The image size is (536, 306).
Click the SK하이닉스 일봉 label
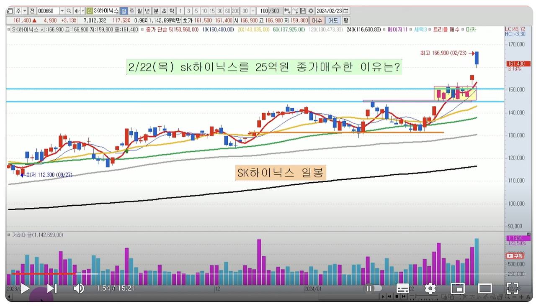[281, 173]
